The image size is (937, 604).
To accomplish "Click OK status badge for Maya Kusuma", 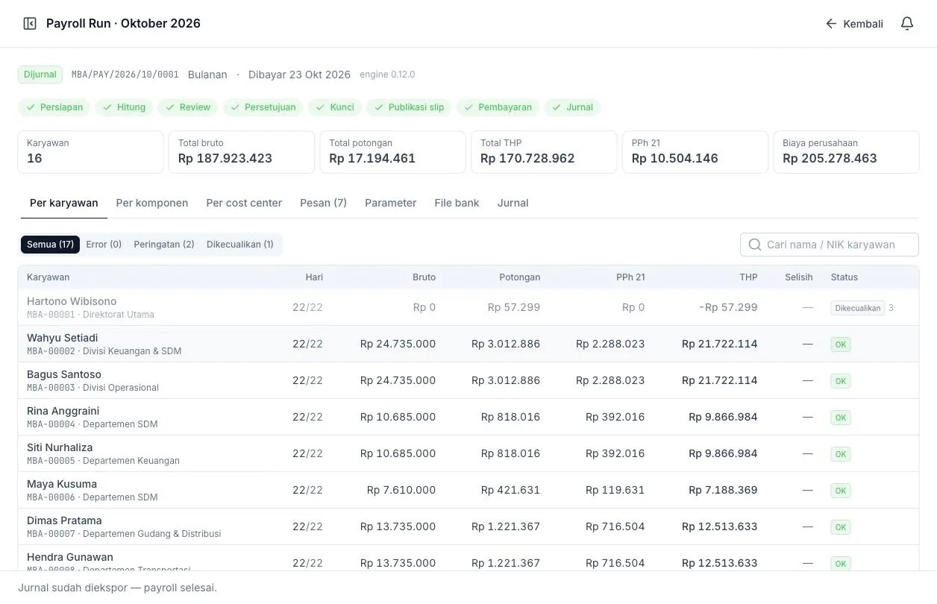I will [841, 491].
